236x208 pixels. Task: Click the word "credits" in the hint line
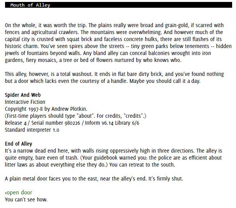coord(132,116)
